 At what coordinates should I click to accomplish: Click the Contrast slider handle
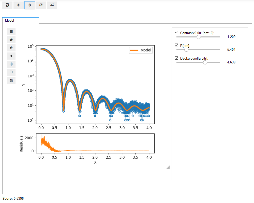(199, 37)
